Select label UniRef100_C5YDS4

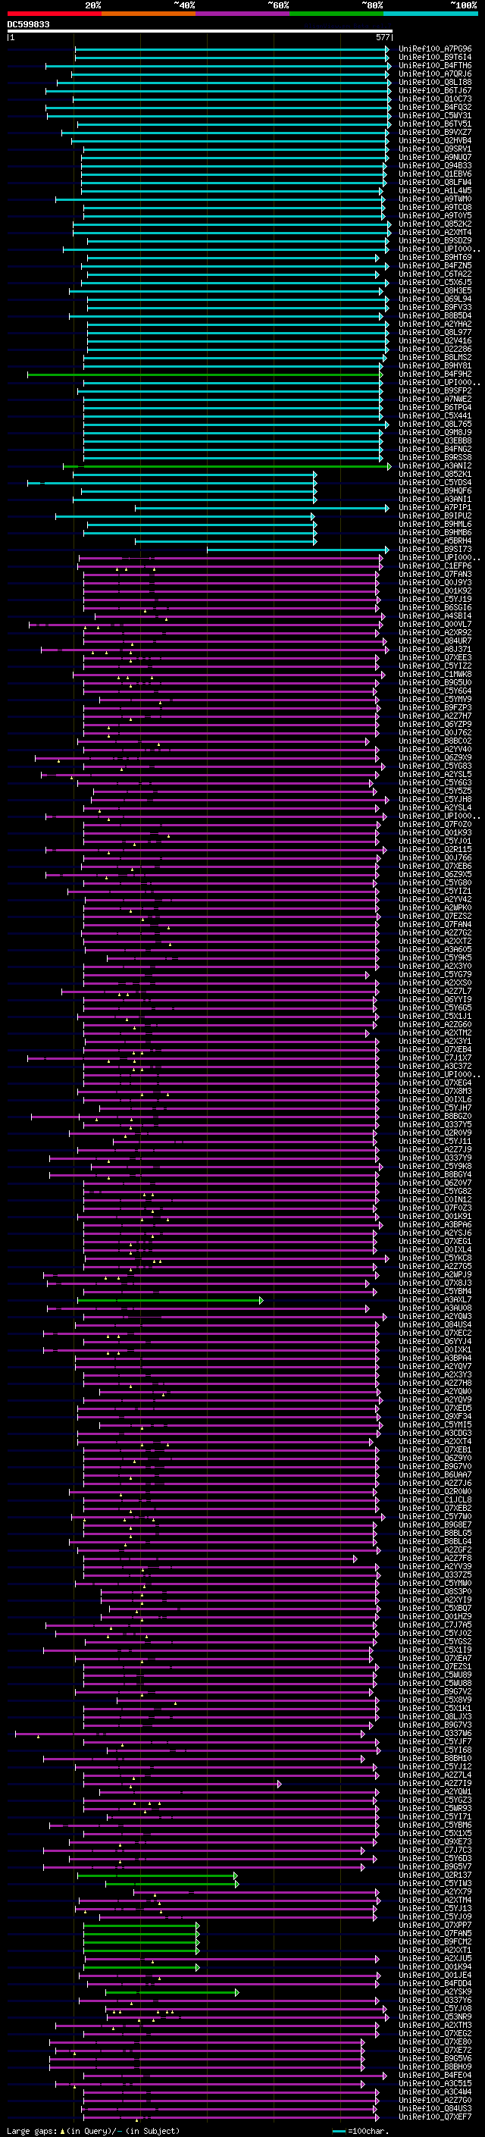pyautogui.click(x=435, y=483)
